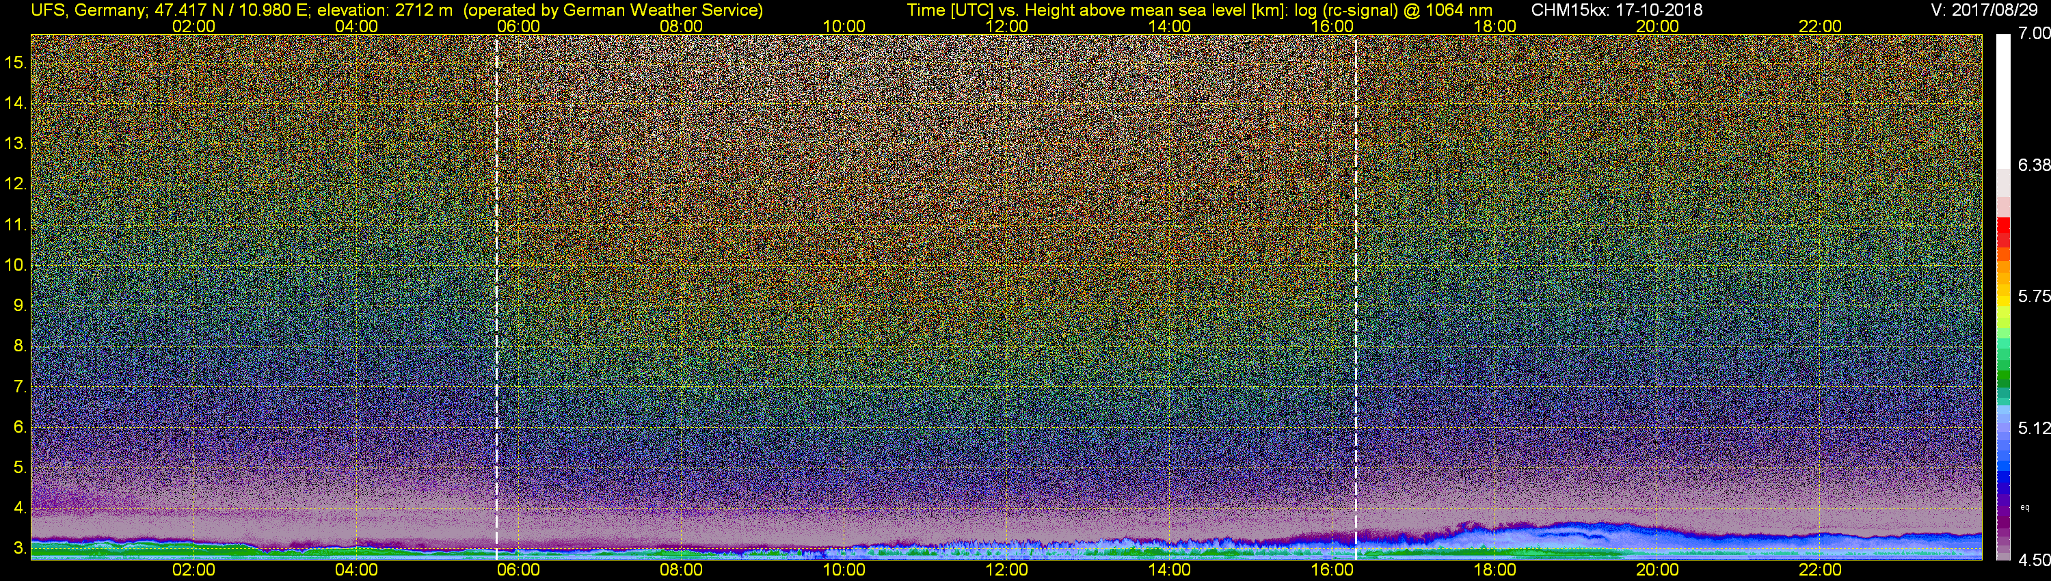Click the colorbar value '4.50'
This screenshot has height=581, width=2051.
(2035, 560)
